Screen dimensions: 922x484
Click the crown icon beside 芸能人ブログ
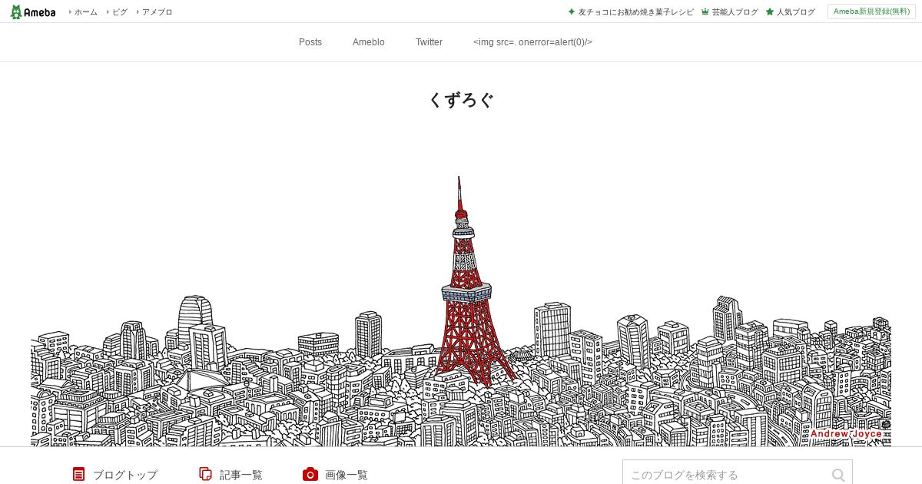(705, 12)
